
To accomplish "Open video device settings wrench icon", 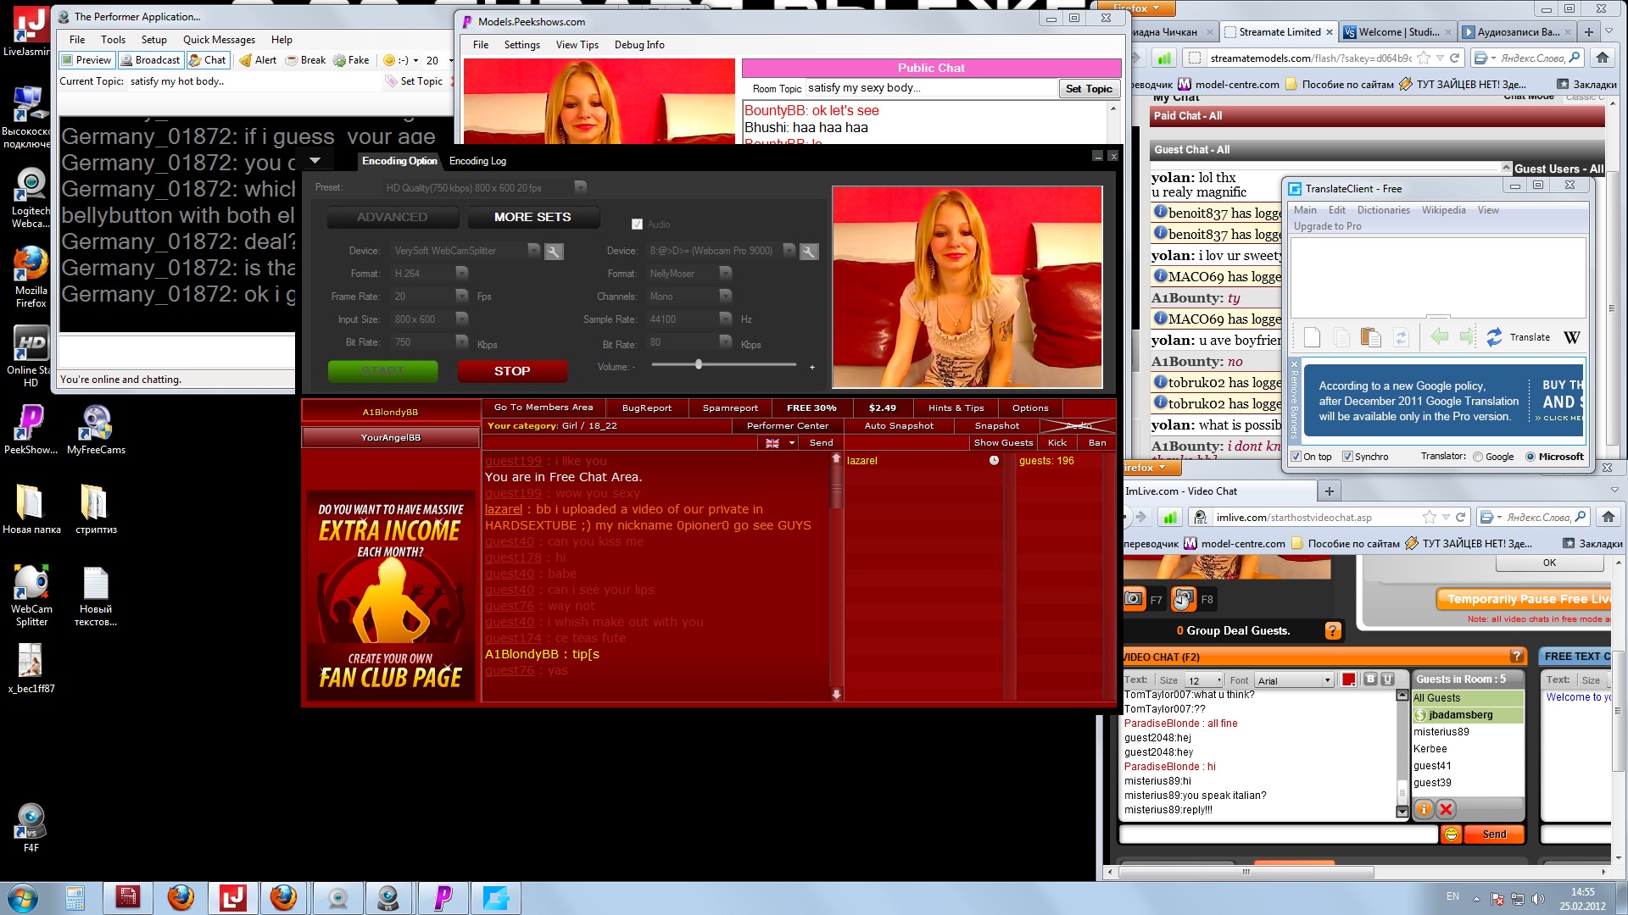I will [554, 252].
